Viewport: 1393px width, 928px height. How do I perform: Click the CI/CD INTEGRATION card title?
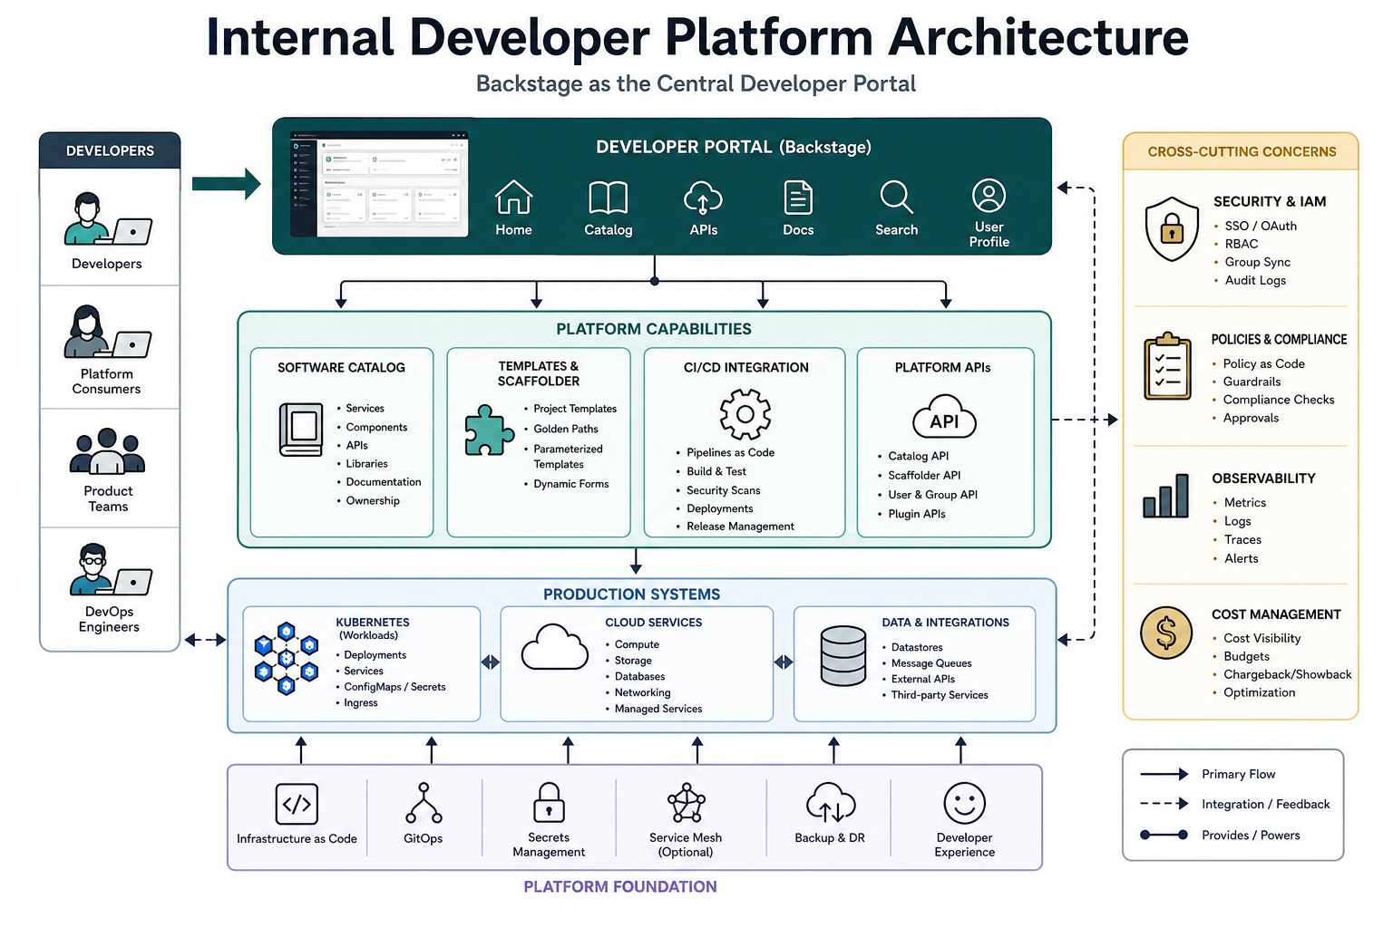tap(745, 368)
